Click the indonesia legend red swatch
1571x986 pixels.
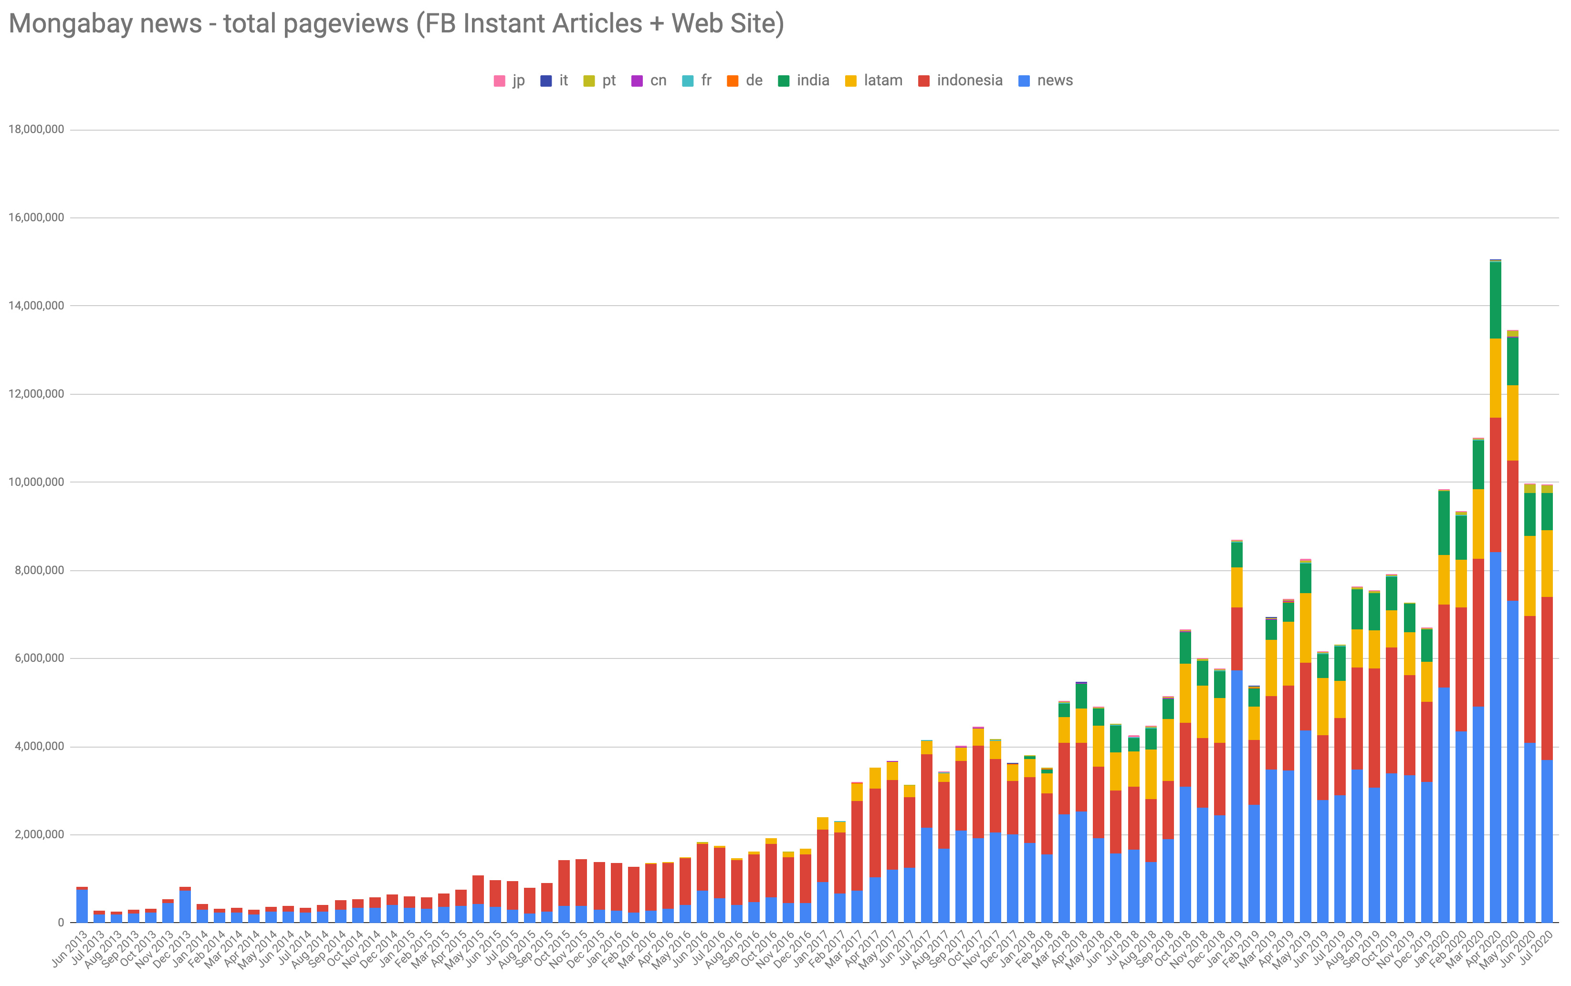click(x=924, y=81)
